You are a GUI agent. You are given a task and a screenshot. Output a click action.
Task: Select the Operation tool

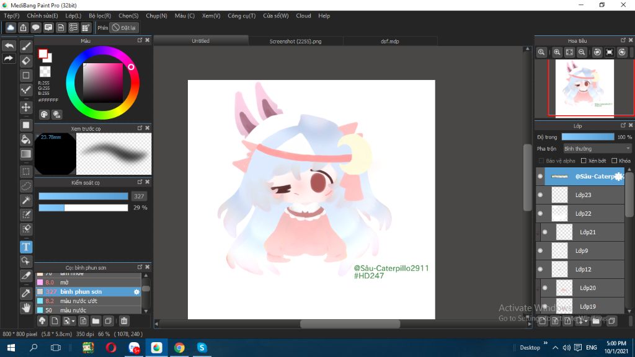(x=26, y=261)
